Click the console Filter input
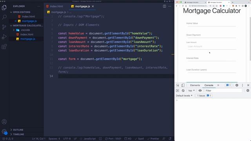This screenshot has height=141, width=251. click(x=223, y=90)
